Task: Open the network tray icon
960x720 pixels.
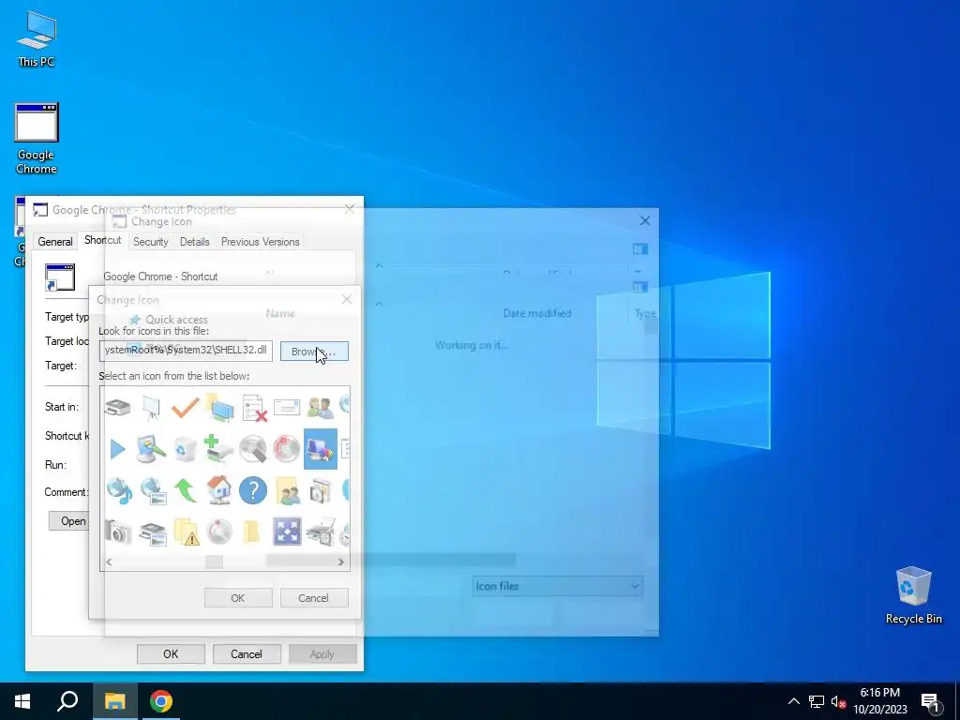Action: (x=817, y=701)
